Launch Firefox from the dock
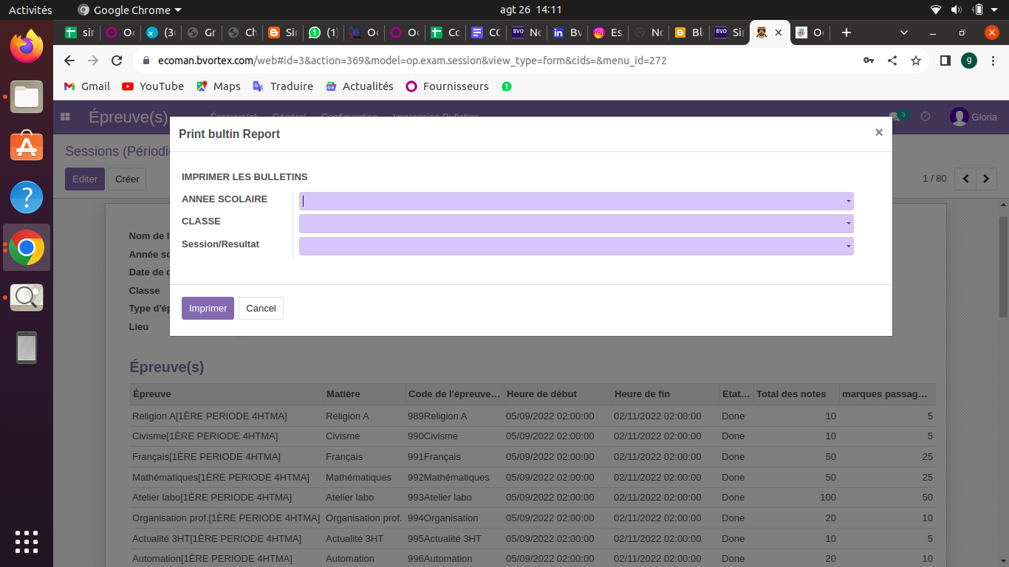 [27, 47]
